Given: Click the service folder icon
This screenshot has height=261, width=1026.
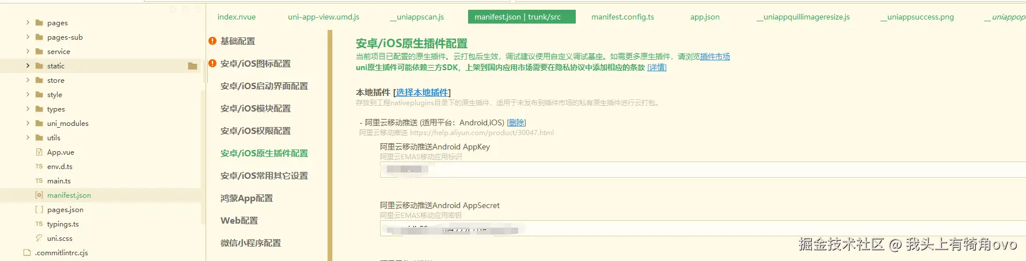Looking at the screenshot, I should click(x=39, y=51).
